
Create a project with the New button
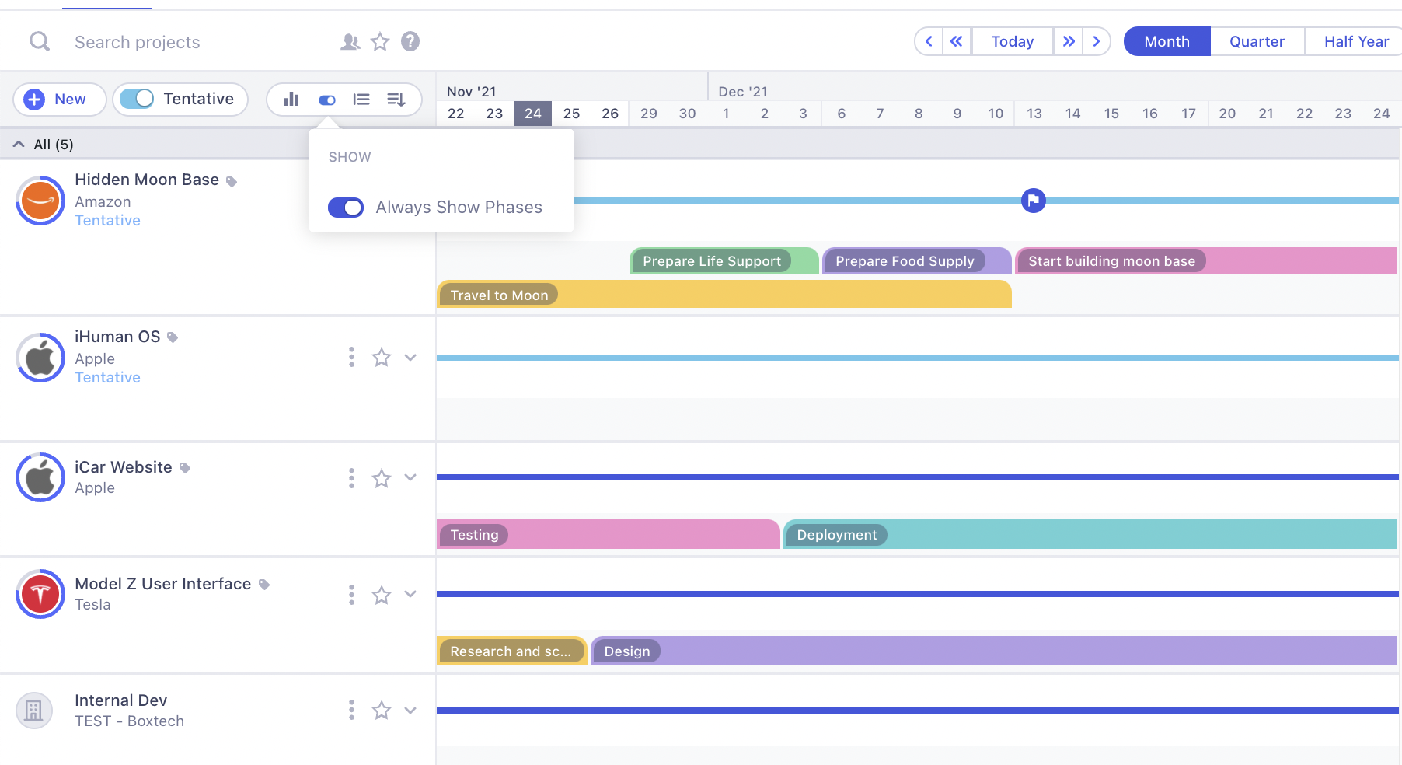coord(59,99)
